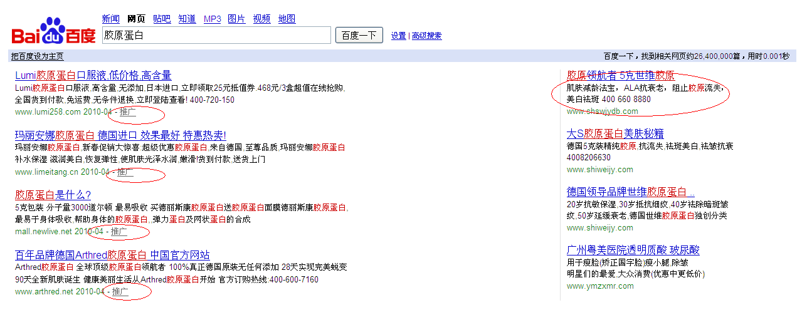Click 推广 label under mall.newlive.net result
The height and width of the screenshot is (320, 807).
[x=119, y=232]
